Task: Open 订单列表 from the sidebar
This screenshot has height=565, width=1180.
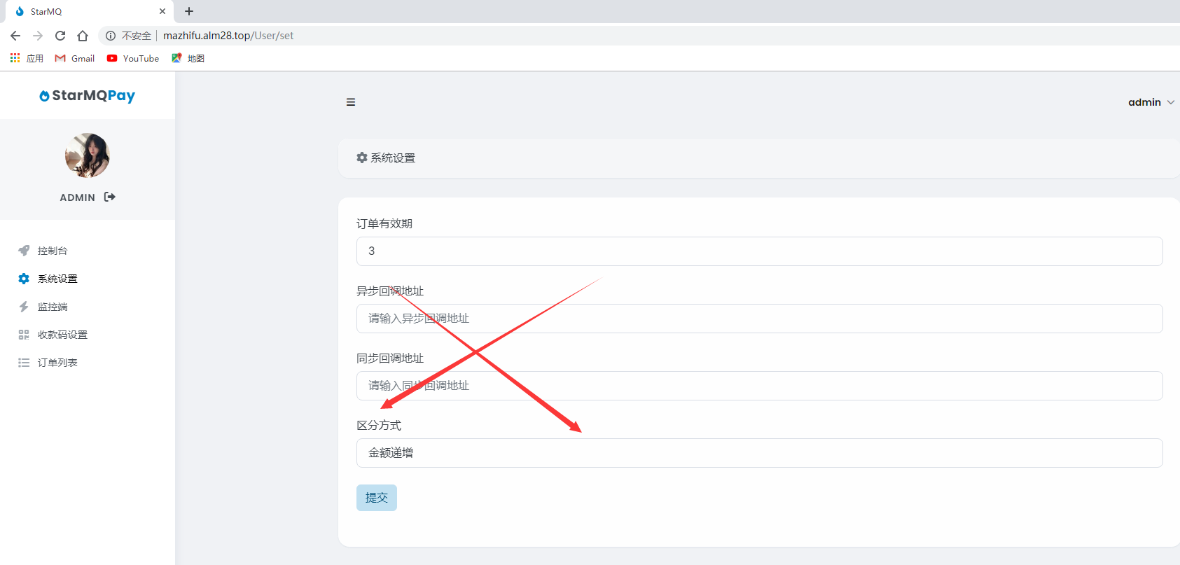Action: 57,363
